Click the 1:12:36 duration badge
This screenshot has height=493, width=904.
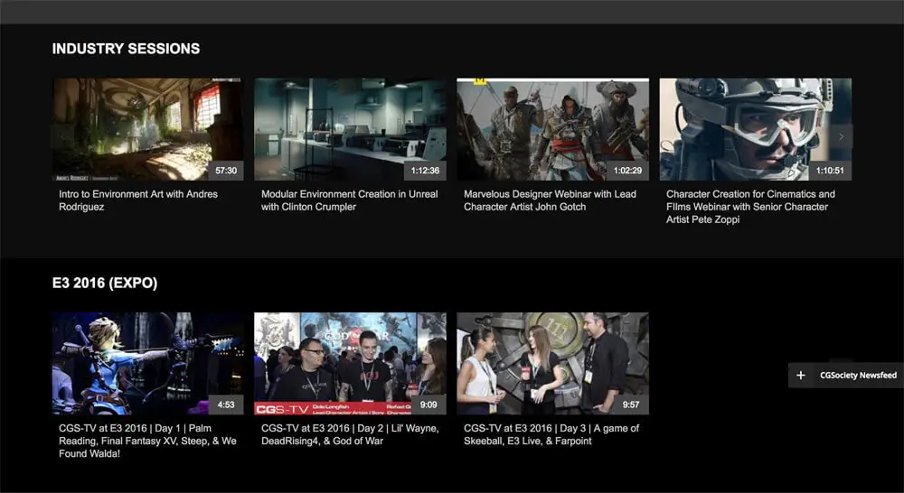(426, 171)
